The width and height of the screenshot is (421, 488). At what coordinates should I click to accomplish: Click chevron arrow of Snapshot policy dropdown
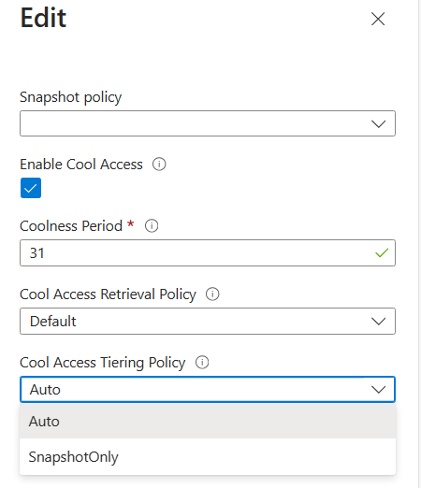379,123
